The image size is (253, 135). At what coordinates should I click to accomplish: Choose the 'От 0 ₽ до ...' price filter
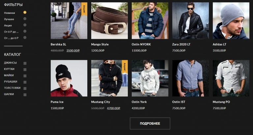coord(25,31)
